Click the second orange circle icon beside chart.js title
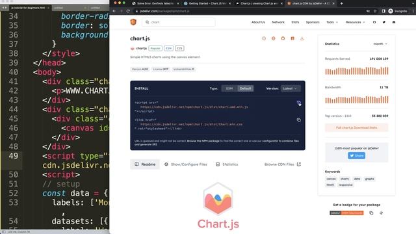This screenshot has height=234, width=416. [x=273, y=38]
